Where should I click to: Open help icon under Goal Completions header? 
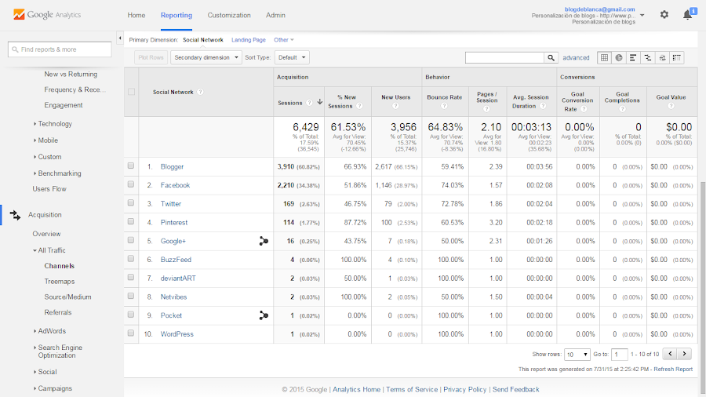pos(622,109)
